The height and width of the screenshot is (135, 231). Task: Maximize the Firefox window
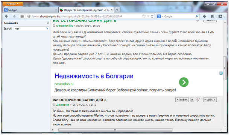pos(214,4)
